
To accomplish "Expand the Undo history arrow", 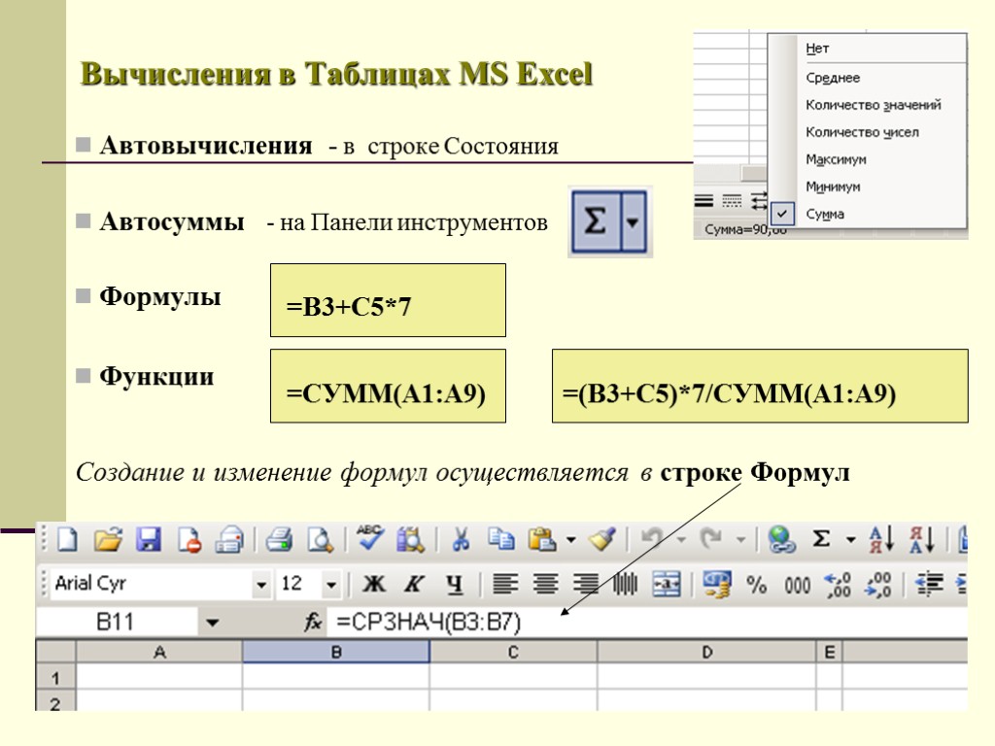I will click(x=681, y=540).
